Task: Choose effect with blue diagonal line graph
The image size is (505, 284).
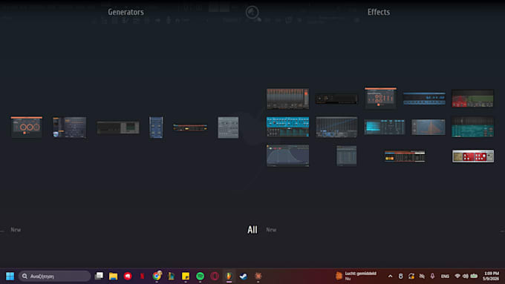Action: tap(336, 127)
